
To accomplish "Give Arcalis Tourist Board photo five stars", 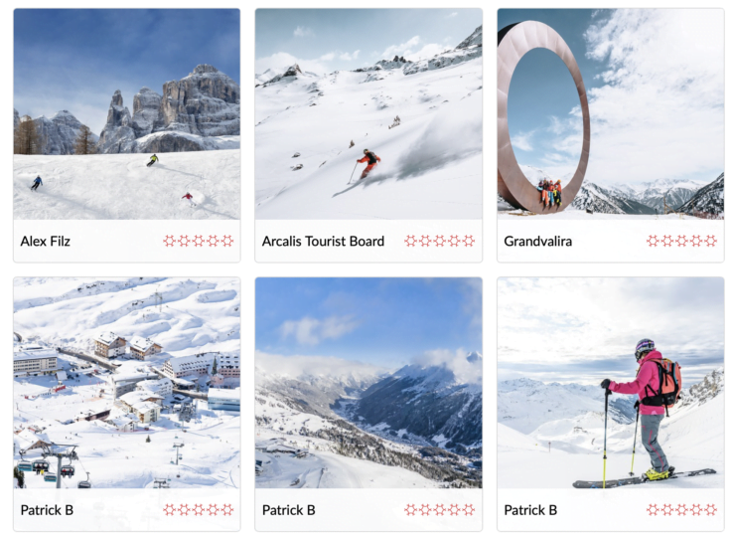I will (x=469, y=241).
